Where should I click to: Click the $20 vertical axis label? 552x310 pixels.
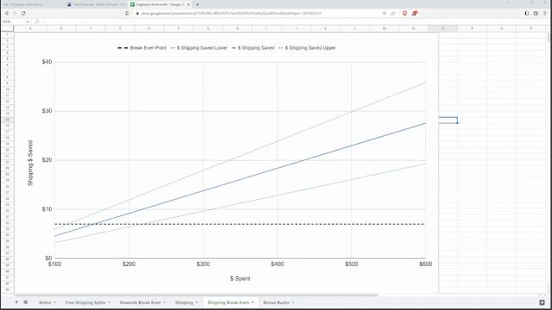tap(47, 160)
